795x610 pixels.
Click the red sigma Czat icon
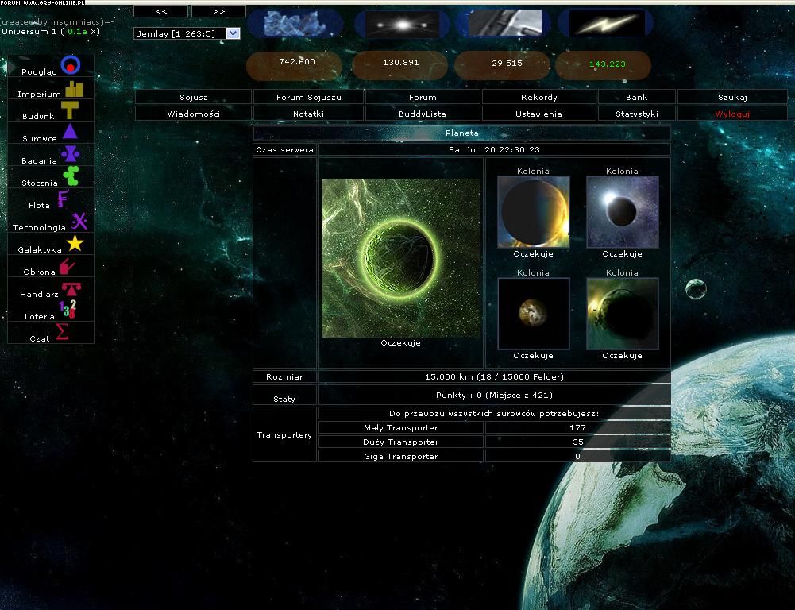point(62,332)
